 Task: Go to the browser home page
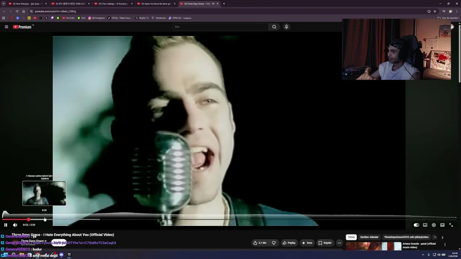[24, 11]
